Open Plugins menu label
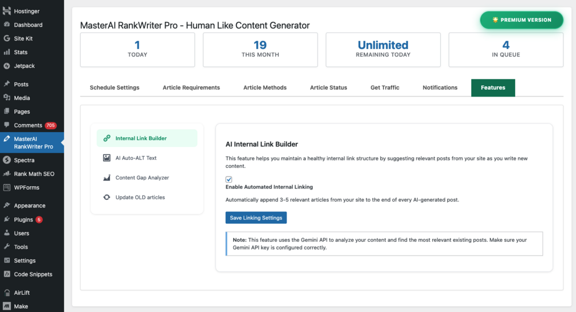The height and width of the screenshot is (312, 576). click(x=23, y=219)
